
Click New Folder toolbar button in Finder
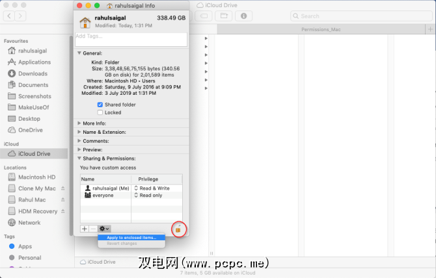point(224,16)
